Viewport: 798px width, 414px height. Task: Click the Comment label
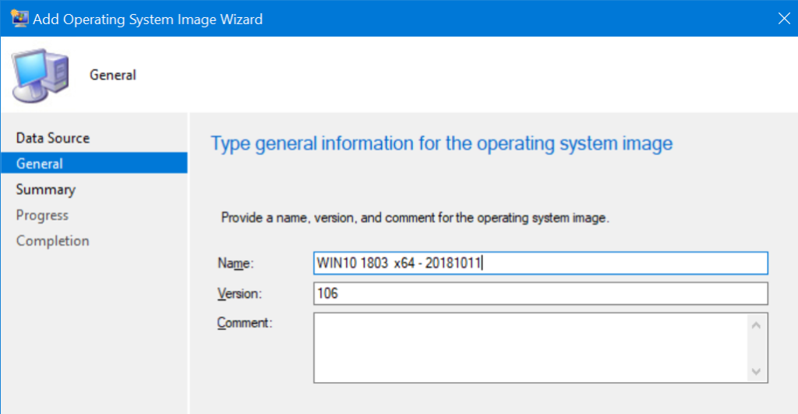[245, 323]
